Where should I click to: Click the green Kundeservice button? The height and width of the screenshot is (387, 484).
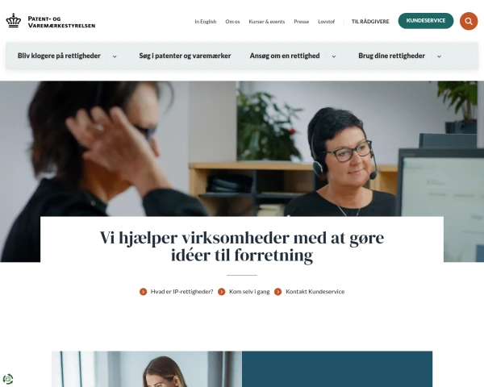click(426, 21)
